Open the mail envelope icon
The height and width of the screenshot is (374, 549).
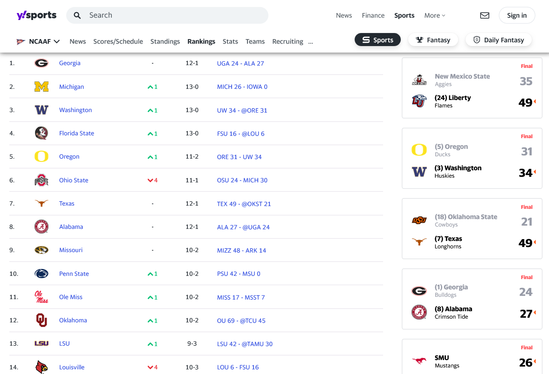pyautogui.click(x=485, y=15)
